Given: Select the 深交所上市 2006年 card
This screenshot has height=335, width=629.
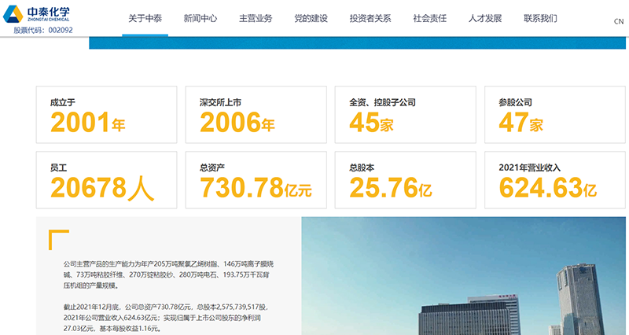Looking at the screenshot, I should [x=256, y=115].
